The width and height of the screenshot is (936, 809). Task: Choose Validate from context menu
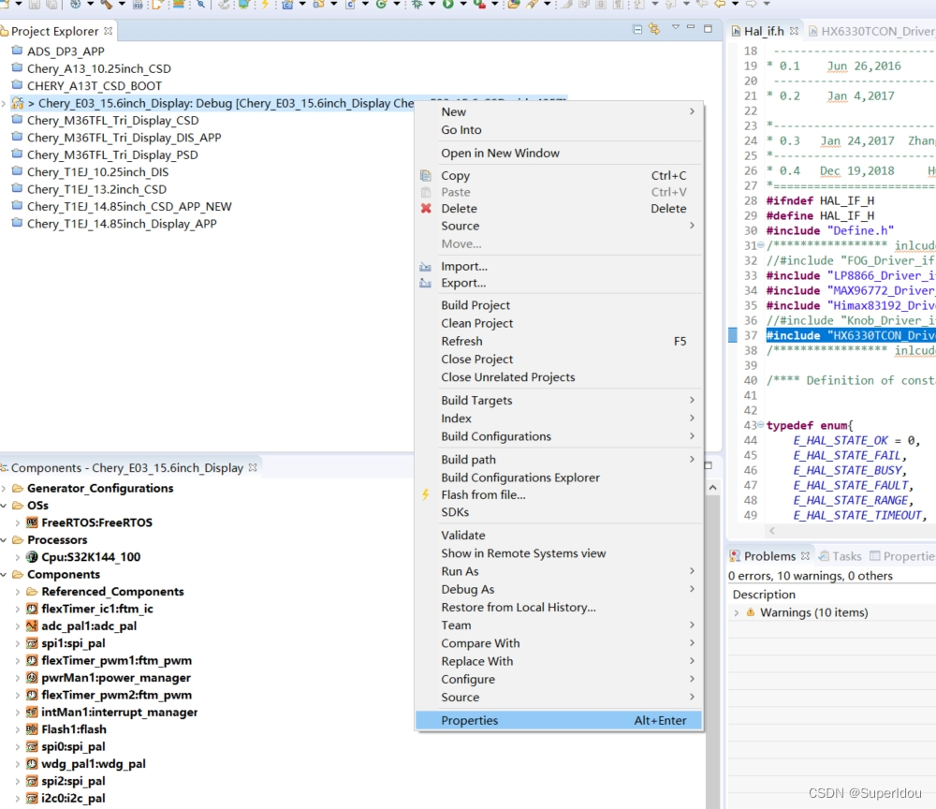[559, 536]
